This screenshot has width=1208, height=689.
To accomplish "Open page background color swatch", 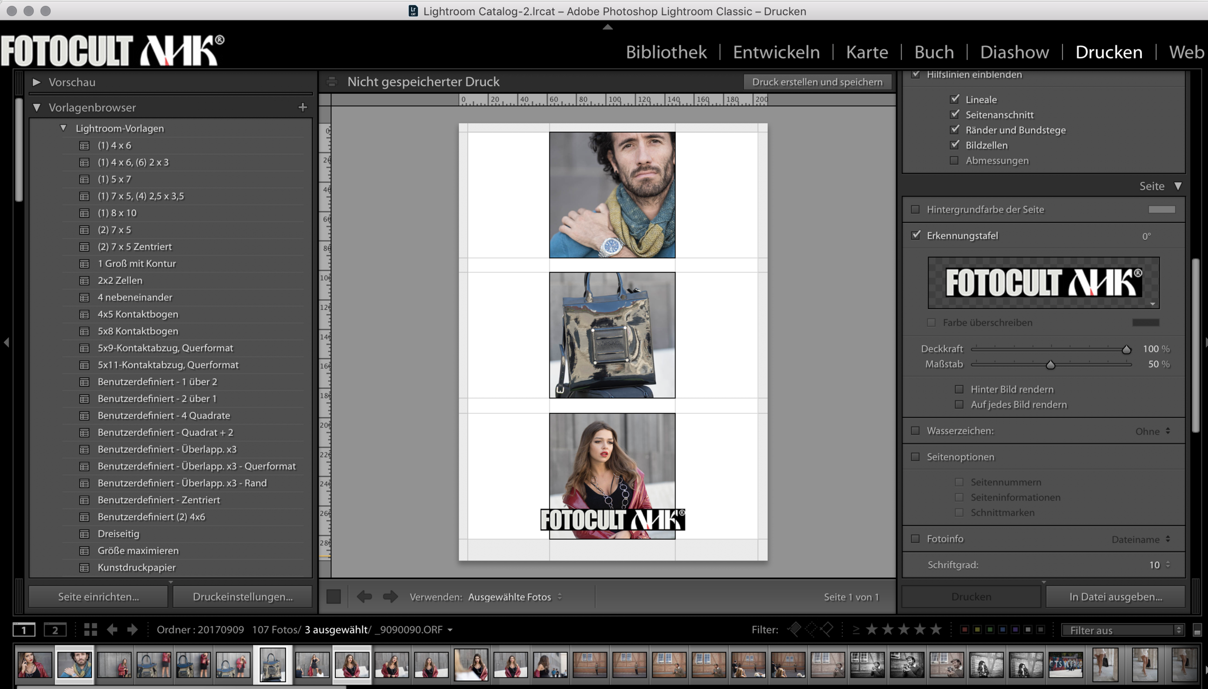I will [x=1162, y=209].
